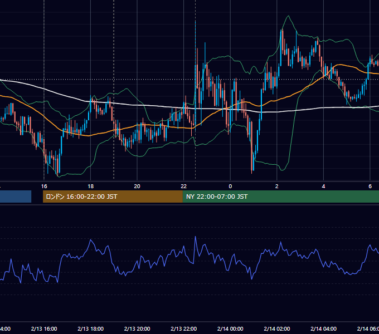The image size is (379, 334).
Task: Click hour label 20 on the chart axis
Action: pyautogui.click(x=137, y=186)
